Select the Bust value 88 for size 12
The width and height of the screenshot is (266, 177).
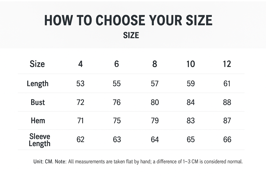(227, 102)
